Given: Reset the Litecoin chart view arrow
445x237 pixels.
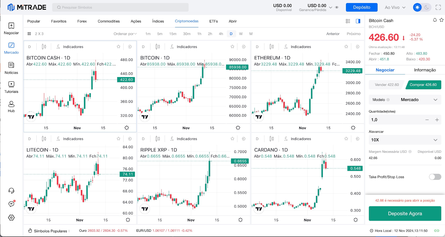Looking at the screenshot, I should [130, 139].
